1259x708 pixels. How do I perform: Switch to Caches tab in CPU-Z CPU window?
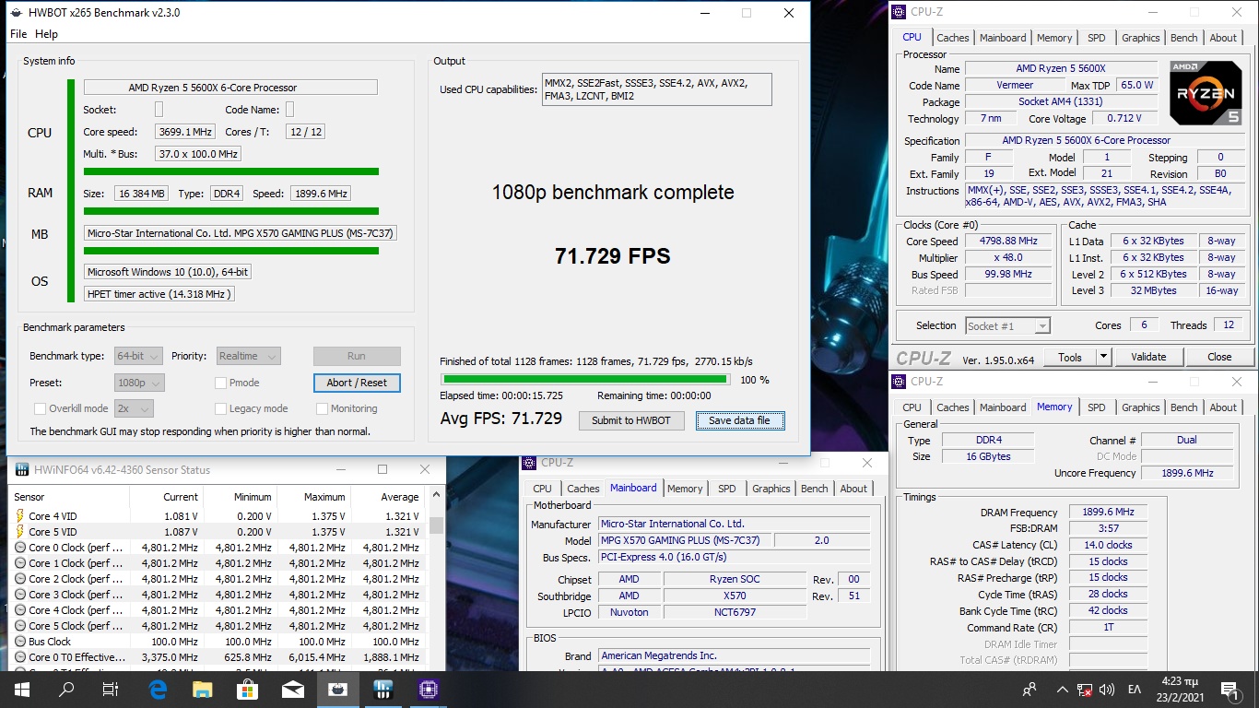952,38
